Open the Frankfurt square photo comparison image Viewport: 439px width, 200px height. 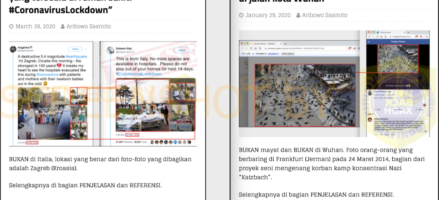point(334,84)
